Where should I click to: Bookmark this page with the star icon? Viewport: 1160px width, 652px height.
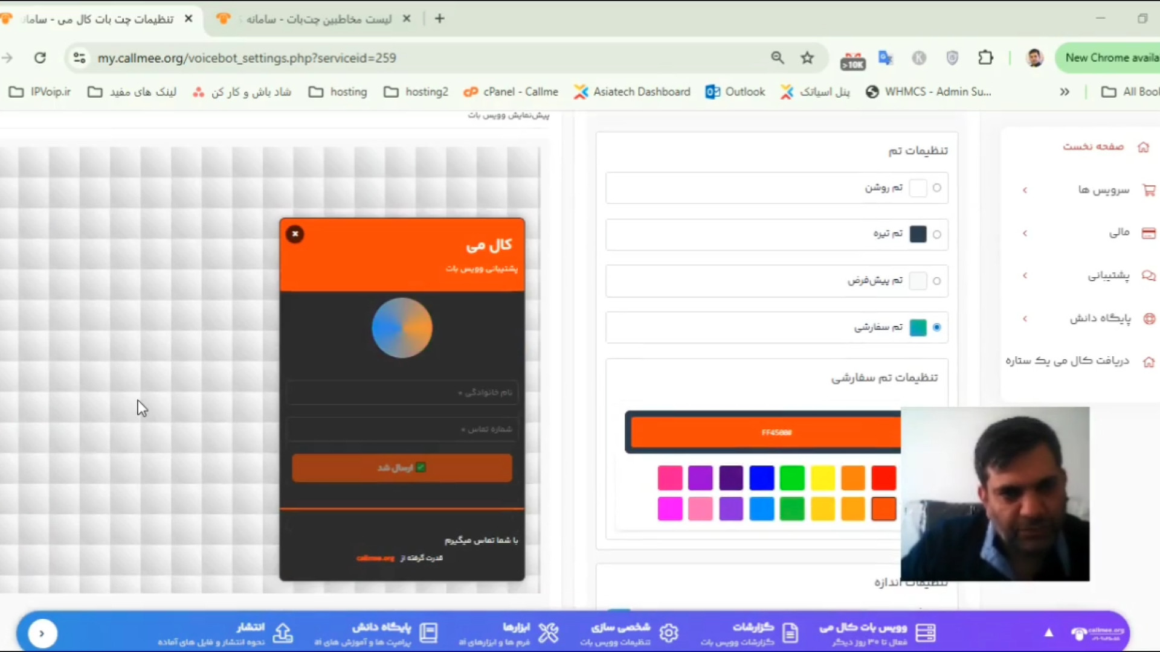807,58
